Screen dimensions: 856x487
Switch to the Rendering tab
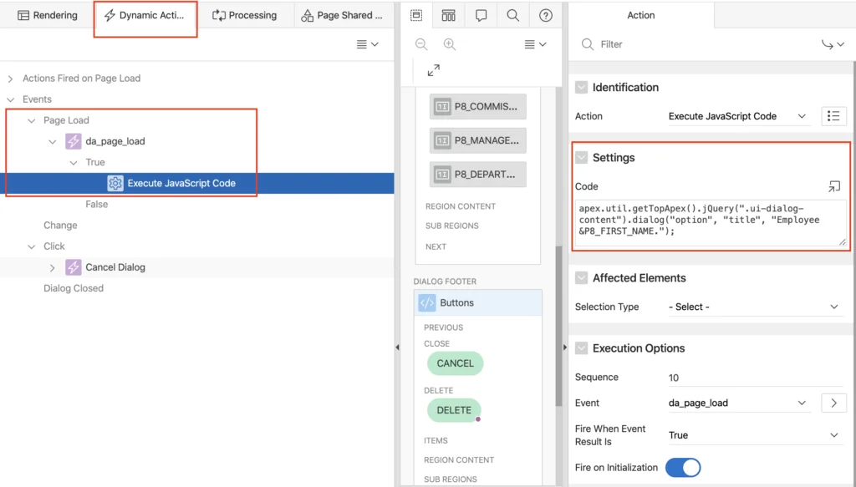(48, 15)
